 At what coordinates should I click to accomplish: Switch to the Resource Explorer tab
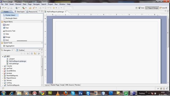32,12
